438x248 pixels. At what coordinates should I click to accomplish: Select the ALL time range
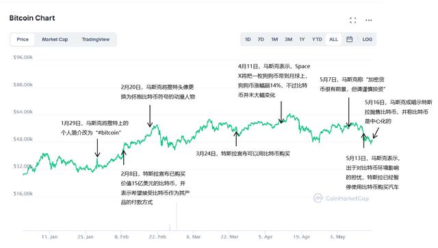(333, 40)
